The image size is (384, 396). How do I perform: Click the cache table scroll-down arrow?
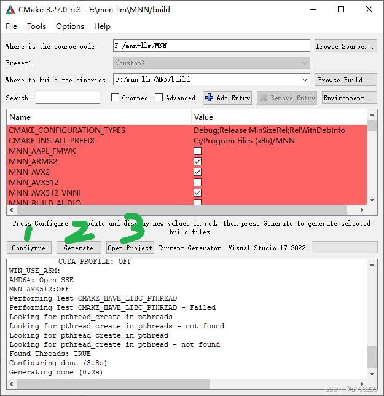[372, 200]
